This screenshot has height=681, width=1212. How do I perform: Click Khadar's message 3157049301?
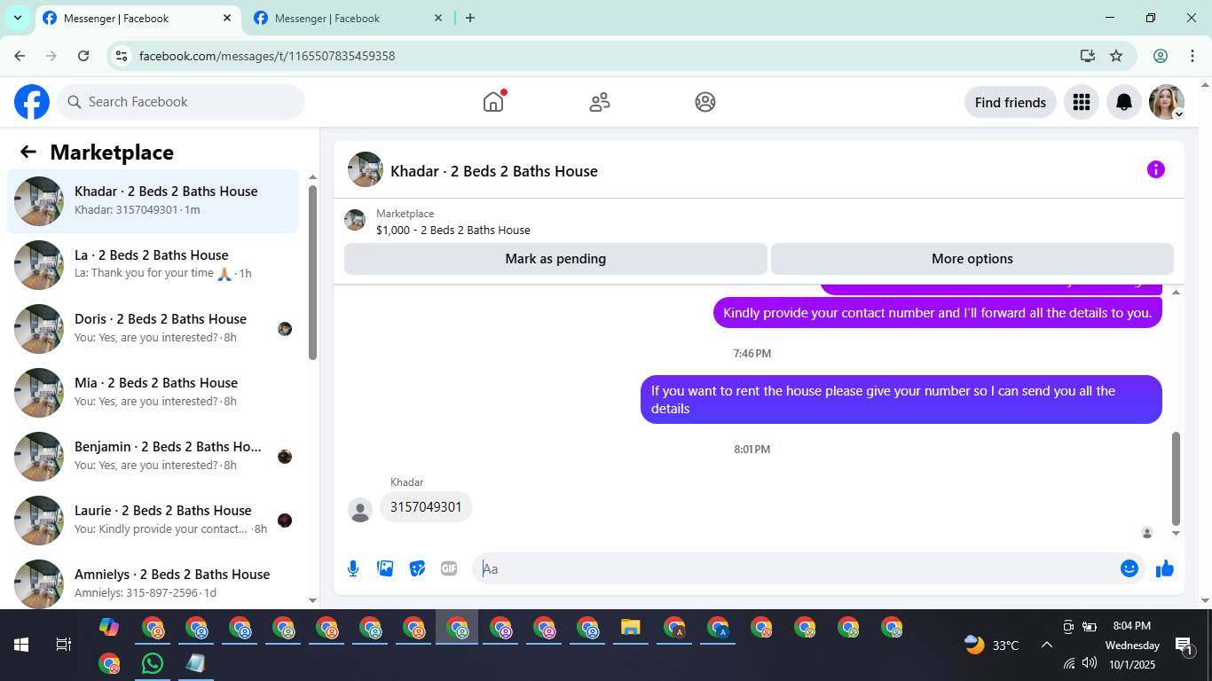[x=426, y=507]
